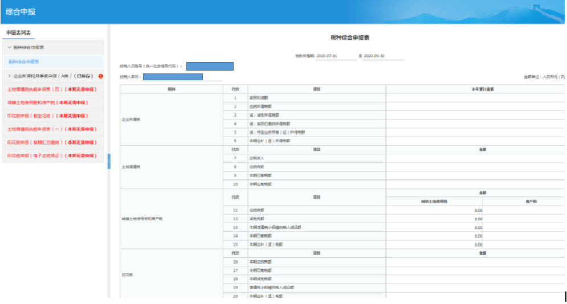
Task: Open 土地增值税纳税申报表（四）
Action: pyautogui.click(x=52, y=89)
